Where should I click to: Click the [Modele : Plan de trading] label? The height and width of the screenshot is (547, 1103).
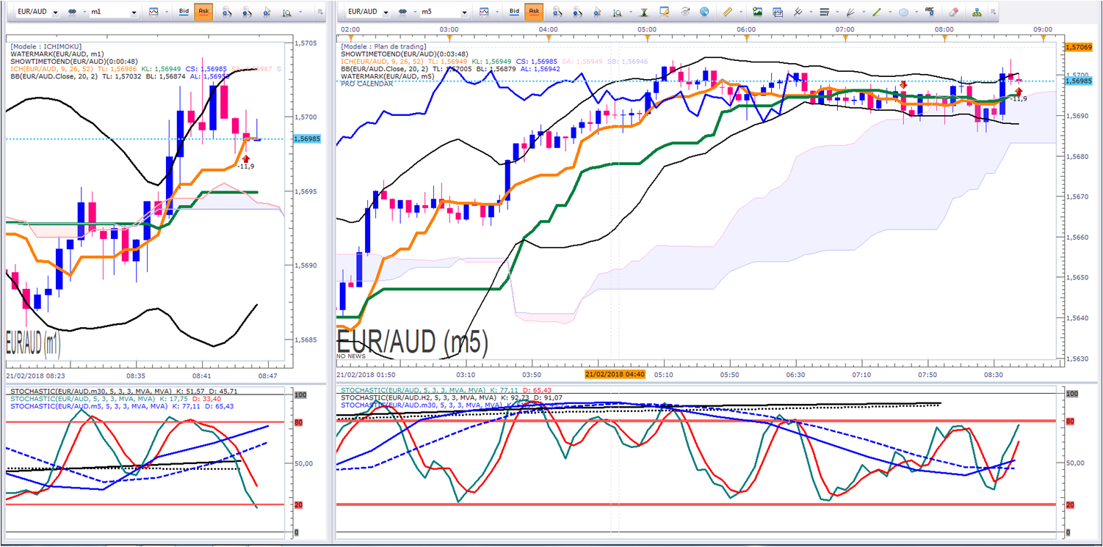point(383,46)
